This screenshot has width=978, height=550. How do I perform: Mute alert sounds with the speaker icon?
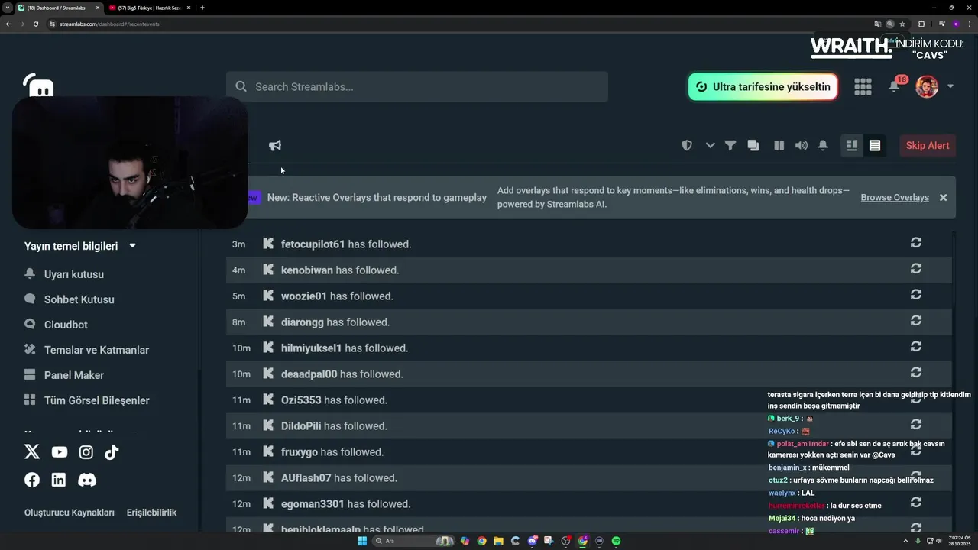point(801,145)
